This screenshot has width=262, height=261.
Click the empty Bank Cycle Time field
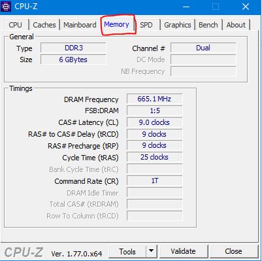click(154, 169)
